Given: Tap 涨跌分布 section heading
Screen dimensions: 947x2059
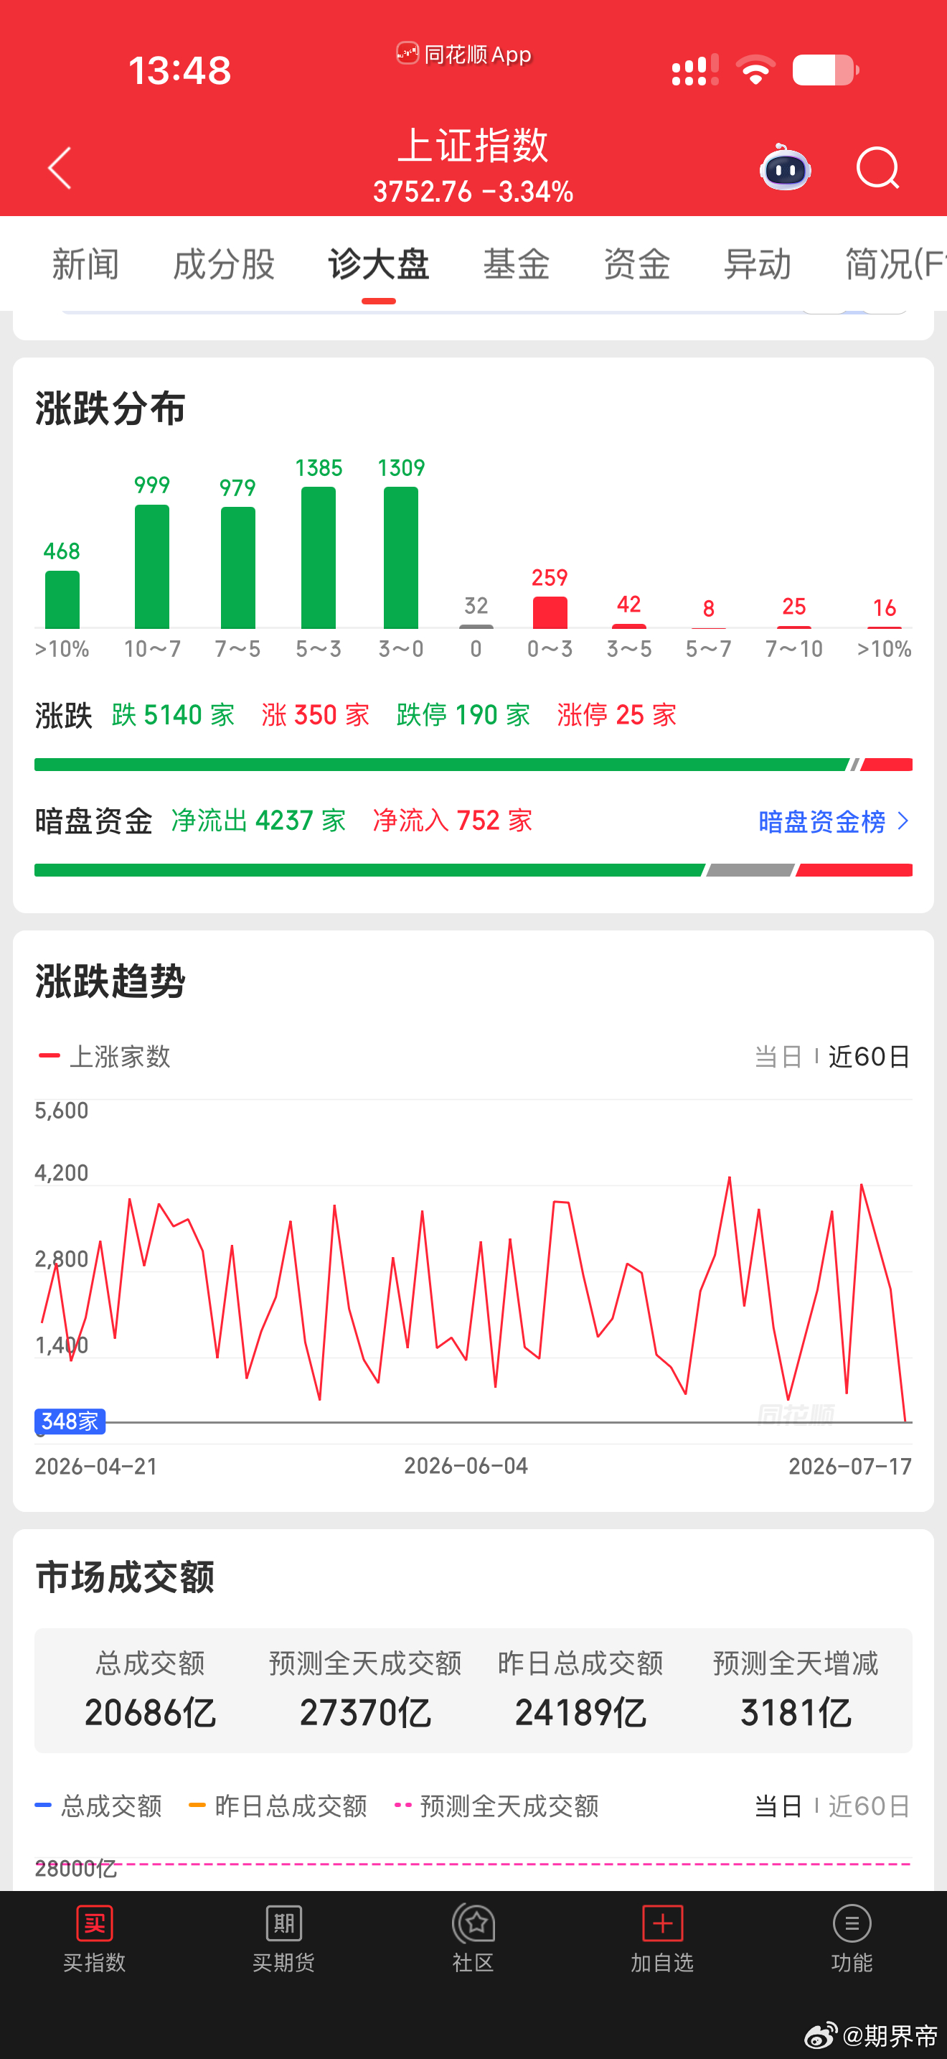Looking at the screenshot, I should pos(110,408).
